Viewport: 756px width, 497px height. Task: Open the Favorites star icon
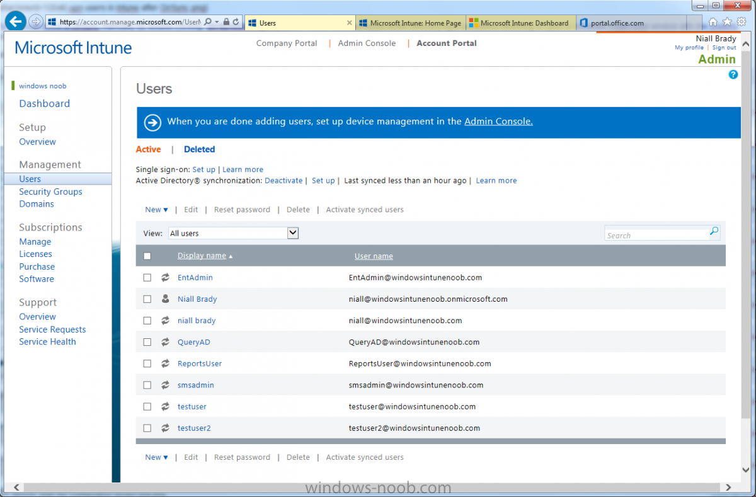(x=727, y=22)
